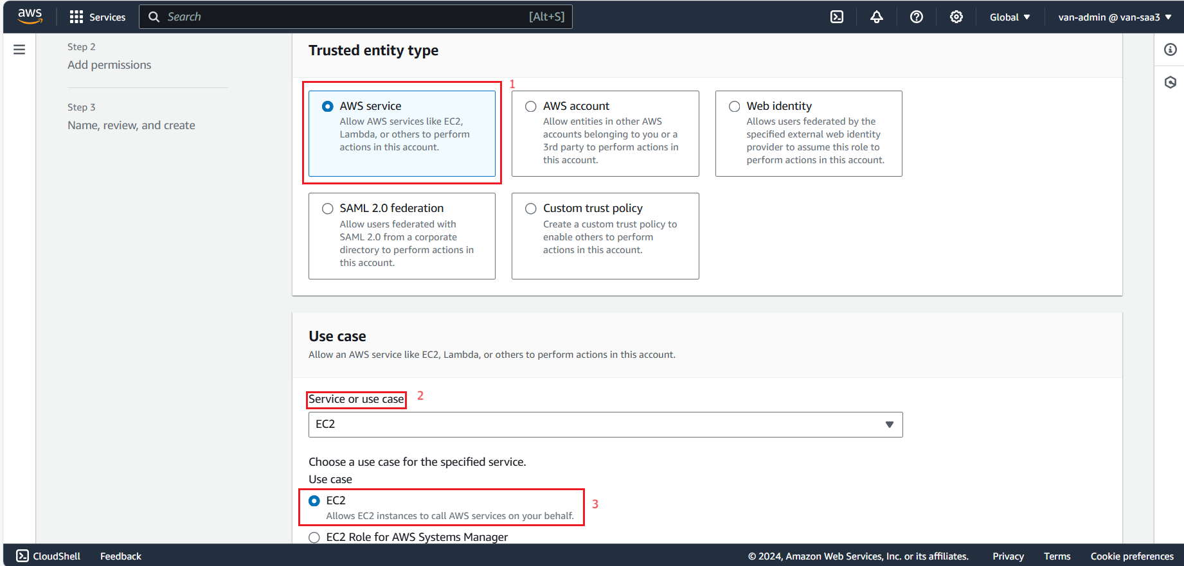Open the hexagon tutorials panel icon

point(1171,82)
